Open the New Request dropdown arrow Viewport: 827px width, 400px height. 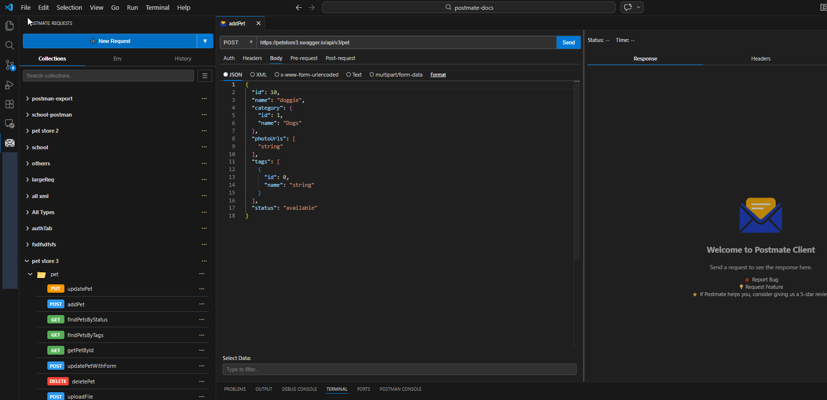(x=205, y=41)
